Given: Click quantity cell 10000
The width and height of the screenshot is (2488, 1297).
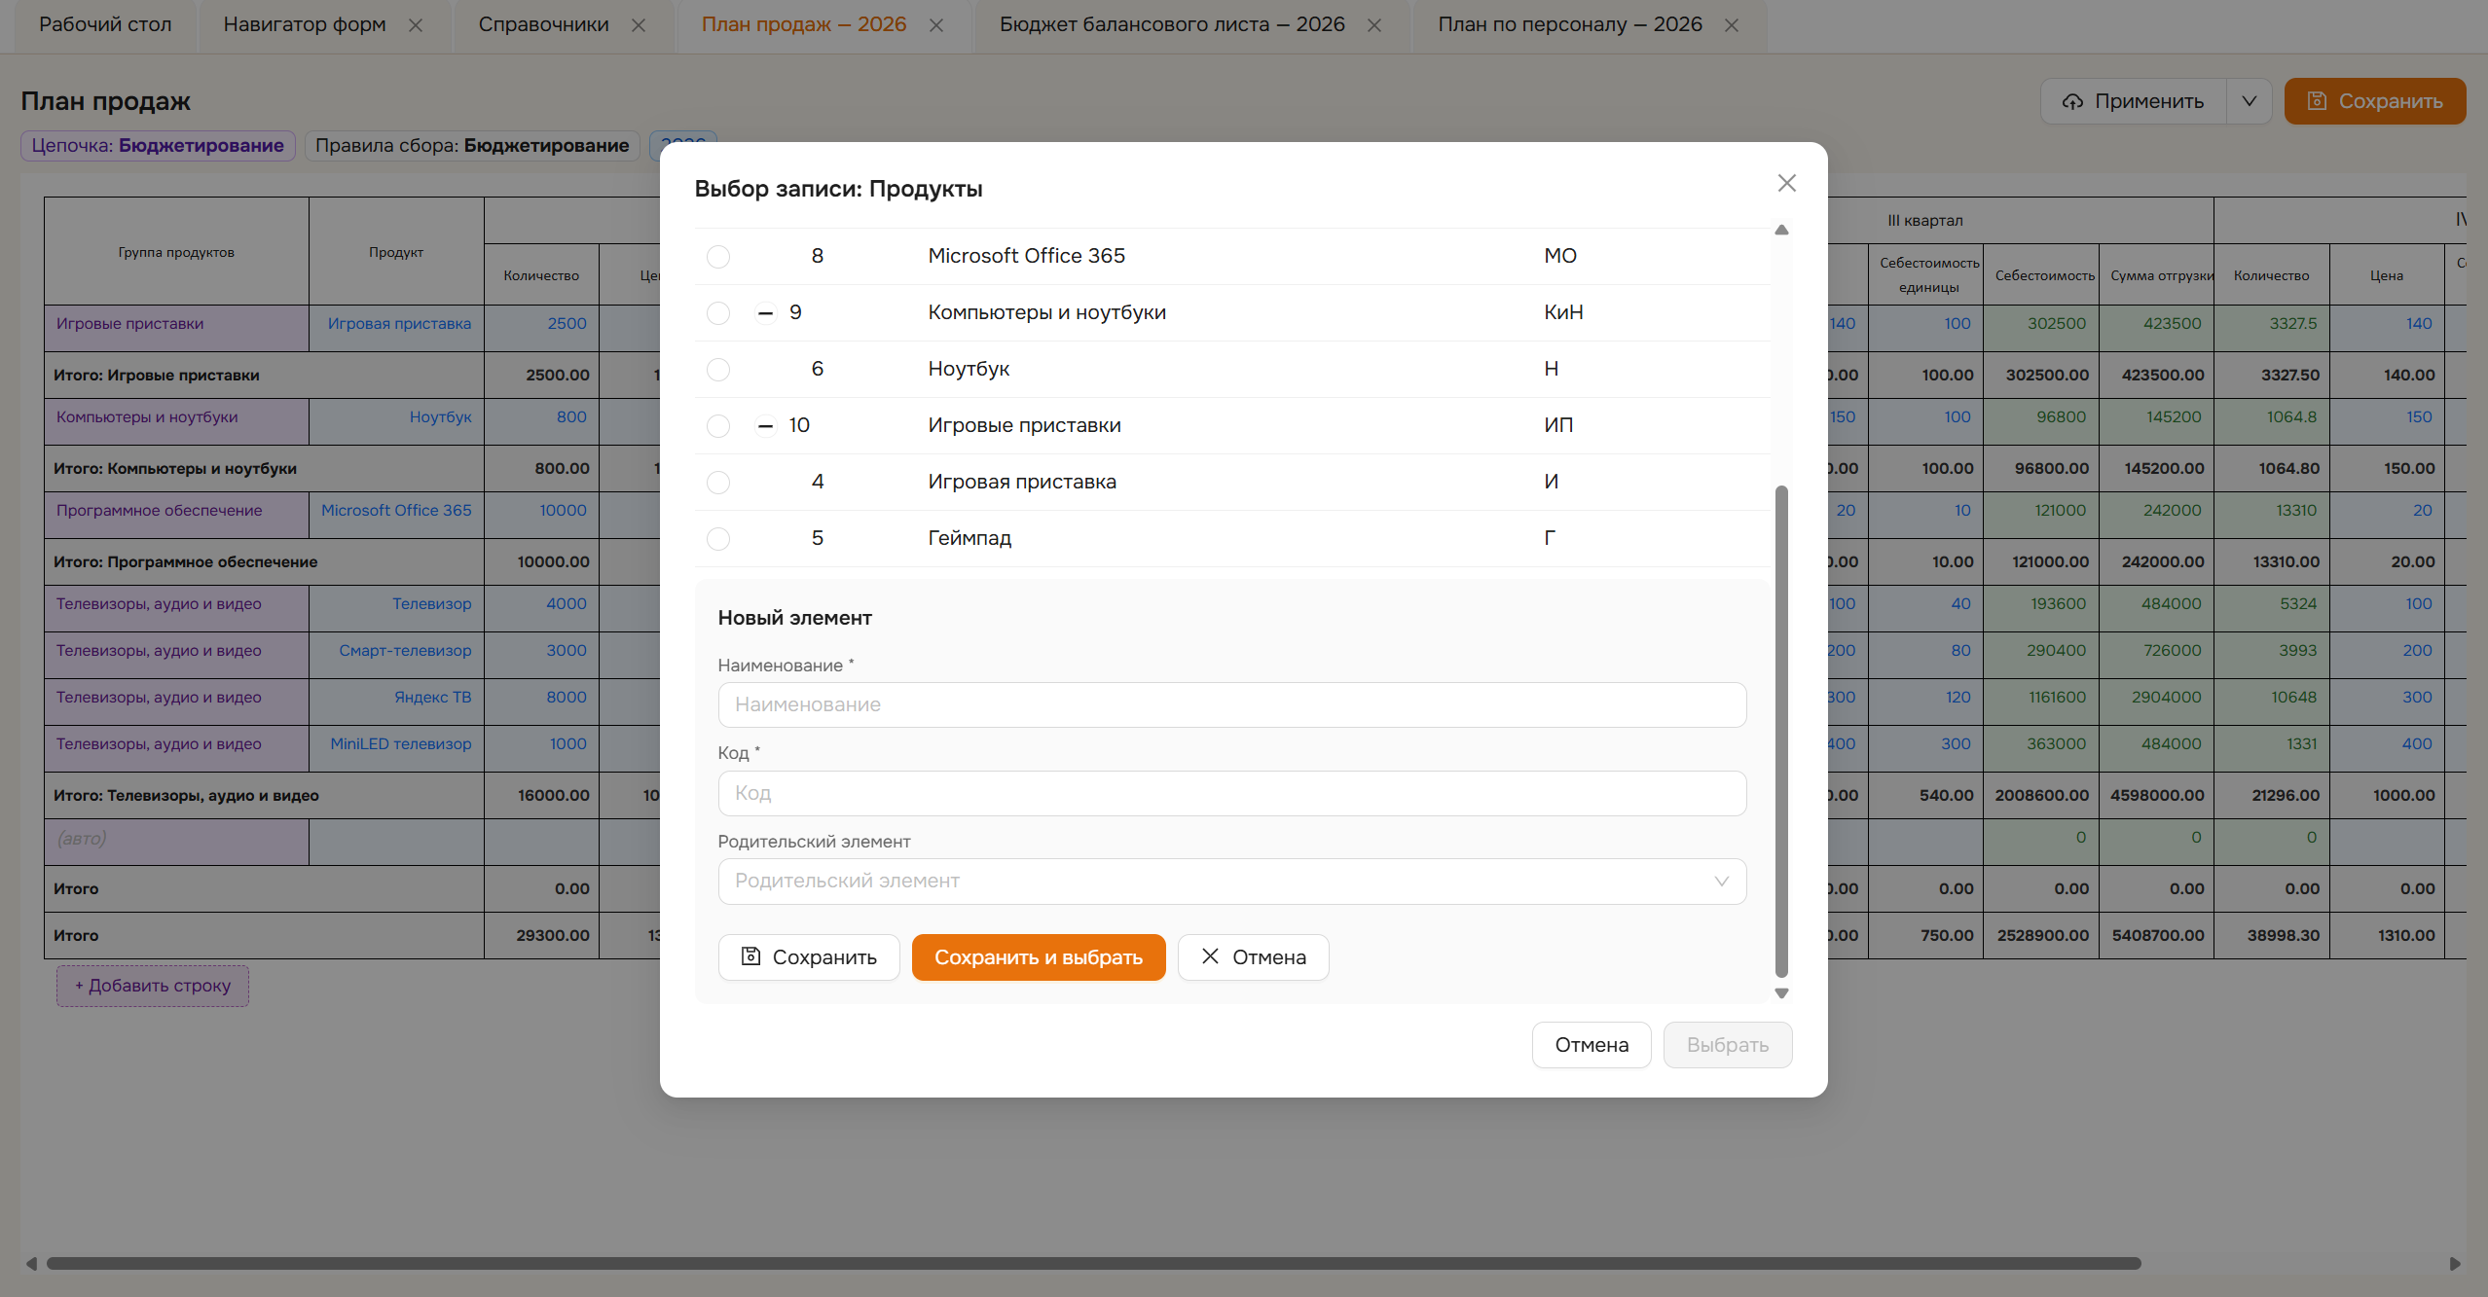Looking at the screenshot, I should [x=541, y=516].
